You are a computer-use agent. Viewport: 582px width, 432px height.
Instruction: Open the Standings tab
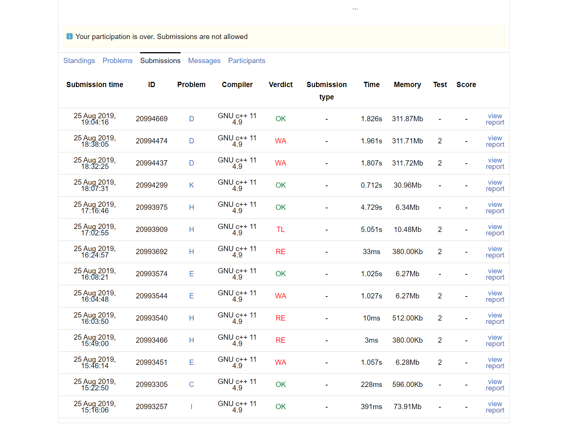coord(79,61)
